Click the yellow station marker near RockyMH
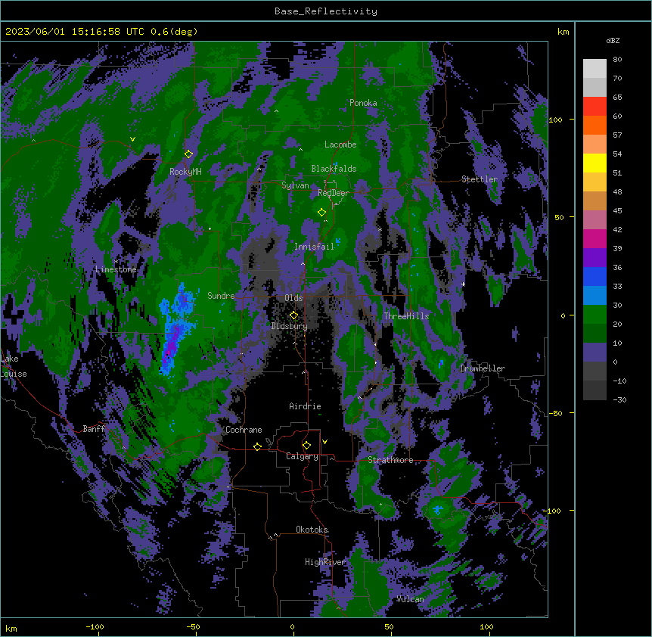This screenshot has width=652, height=637. pos(188,154)
